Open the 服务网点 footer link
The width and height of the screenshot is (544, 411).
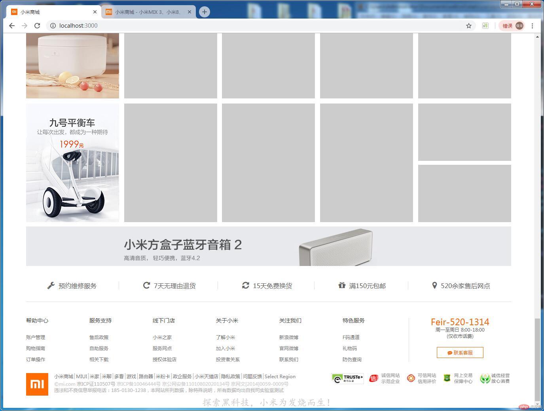(162, 349)
